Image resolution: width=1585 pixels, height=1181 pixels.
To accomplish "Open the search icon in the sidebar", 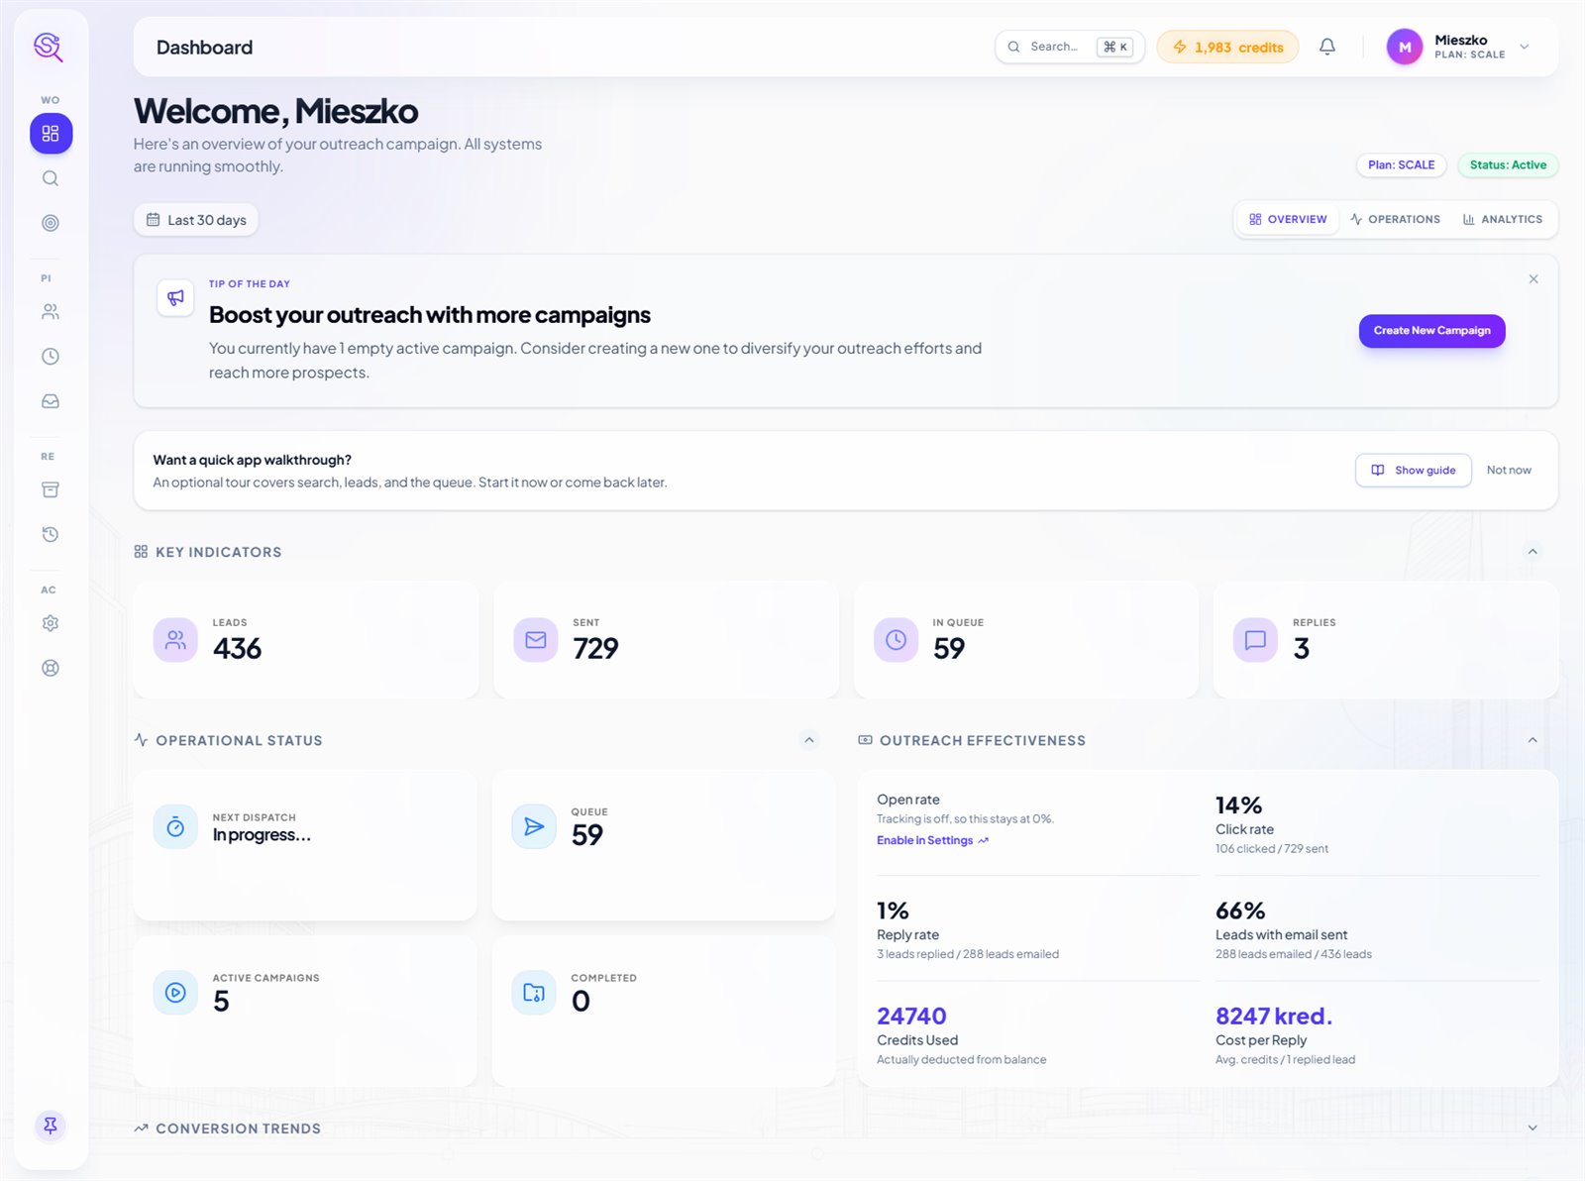I will 51,178.
